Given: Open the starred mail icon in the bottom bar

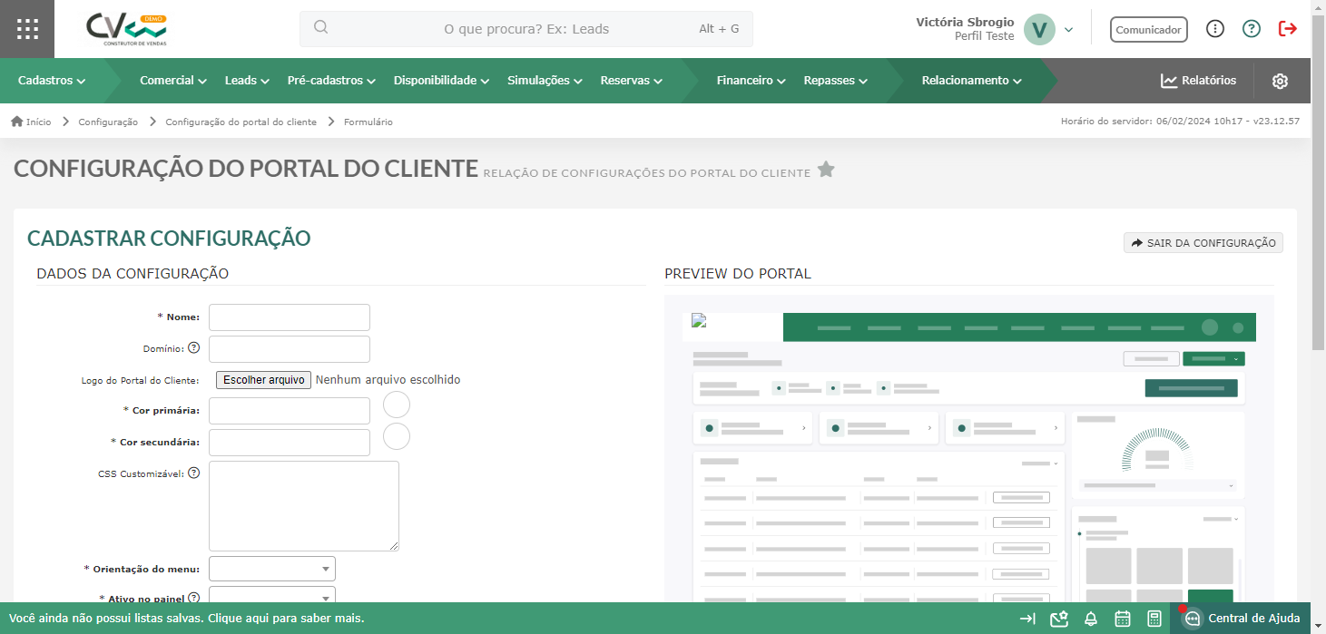Looking at the screenshot, I should pos(1058,619).
